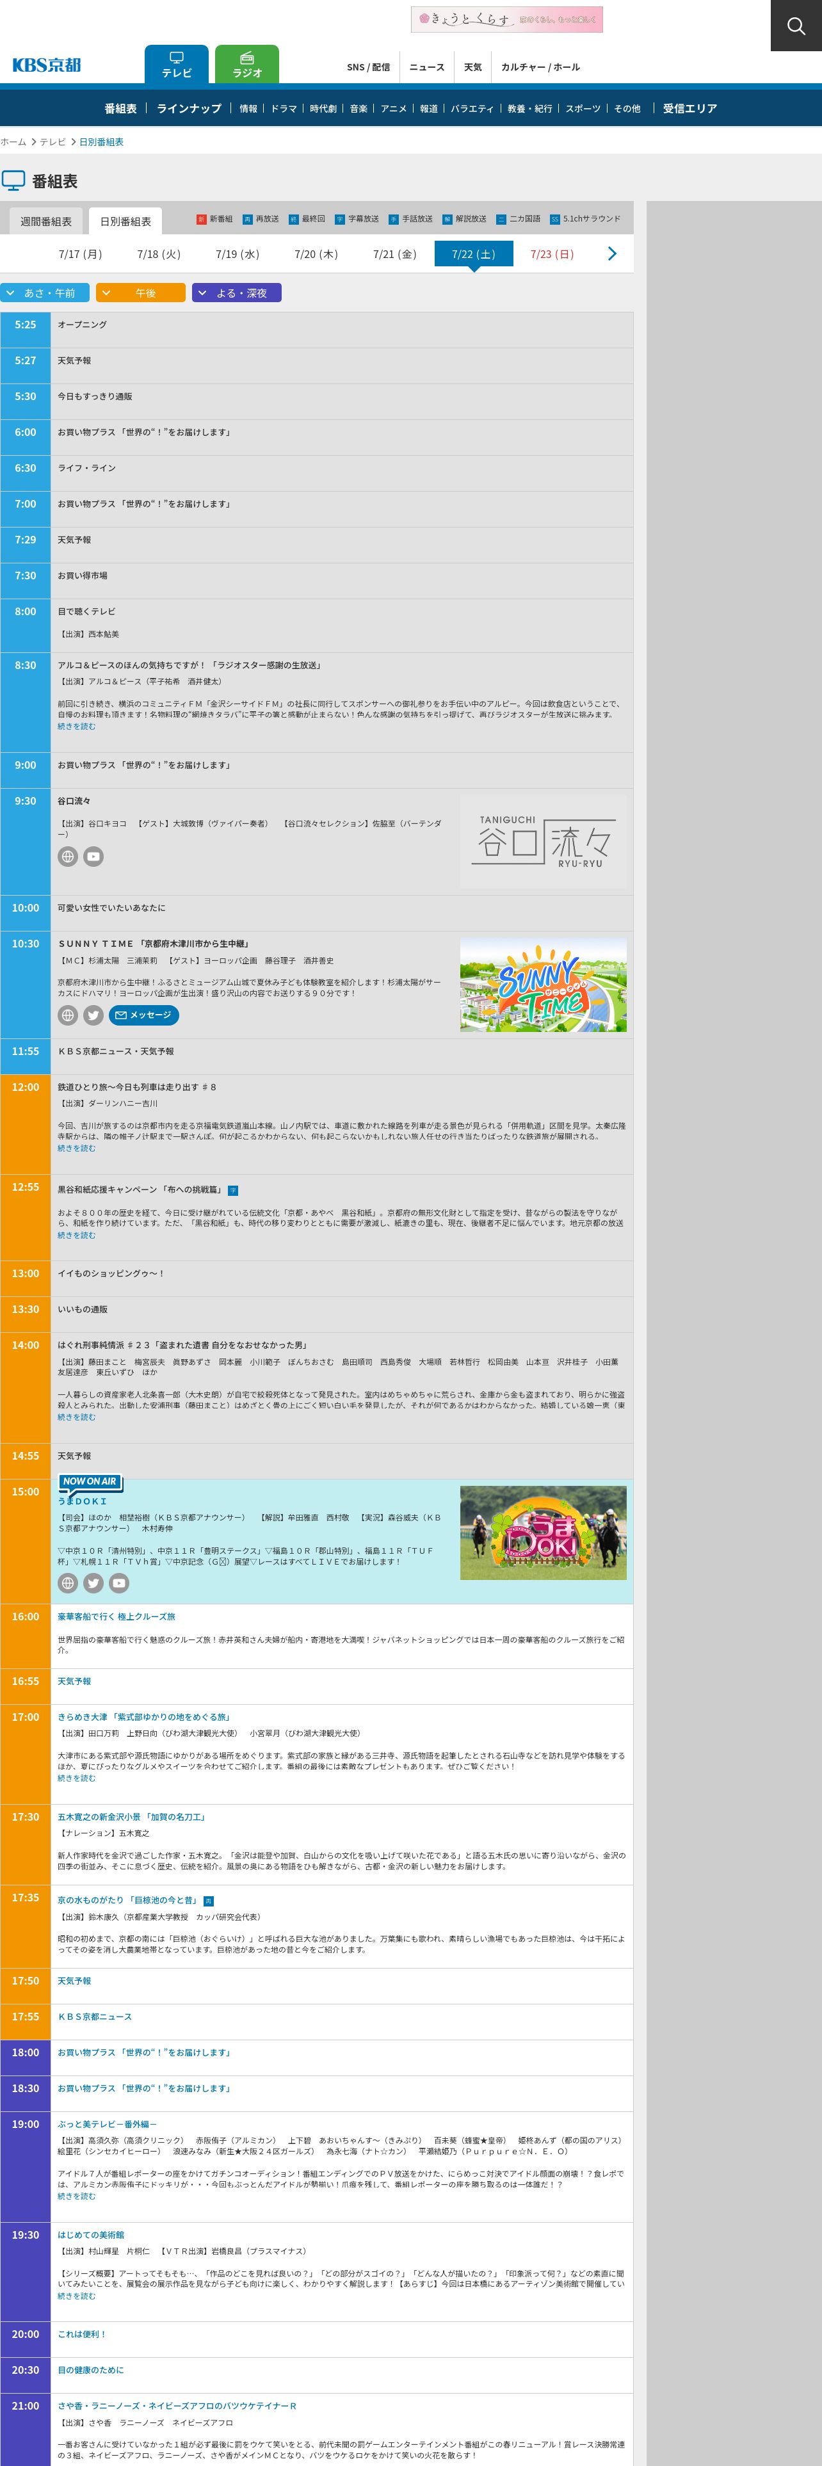Select date 7/19 (水)
The height and width of the screenshot is (2466, 822).
pyautogui.click(x=238, y=254)
